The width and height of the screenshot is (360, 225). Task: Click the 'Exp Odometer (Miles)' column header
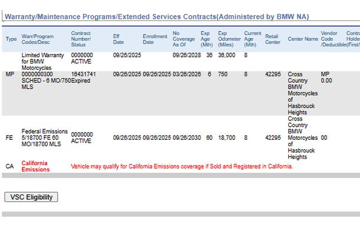point(229,39)
